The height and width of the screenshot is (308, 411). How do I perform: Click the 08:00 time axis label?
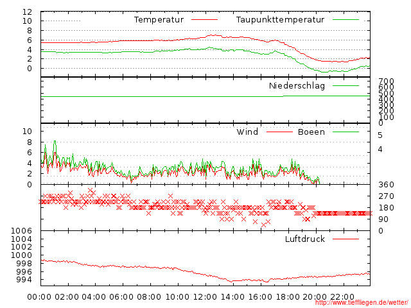pyautogui.click(x=149, y=297)
